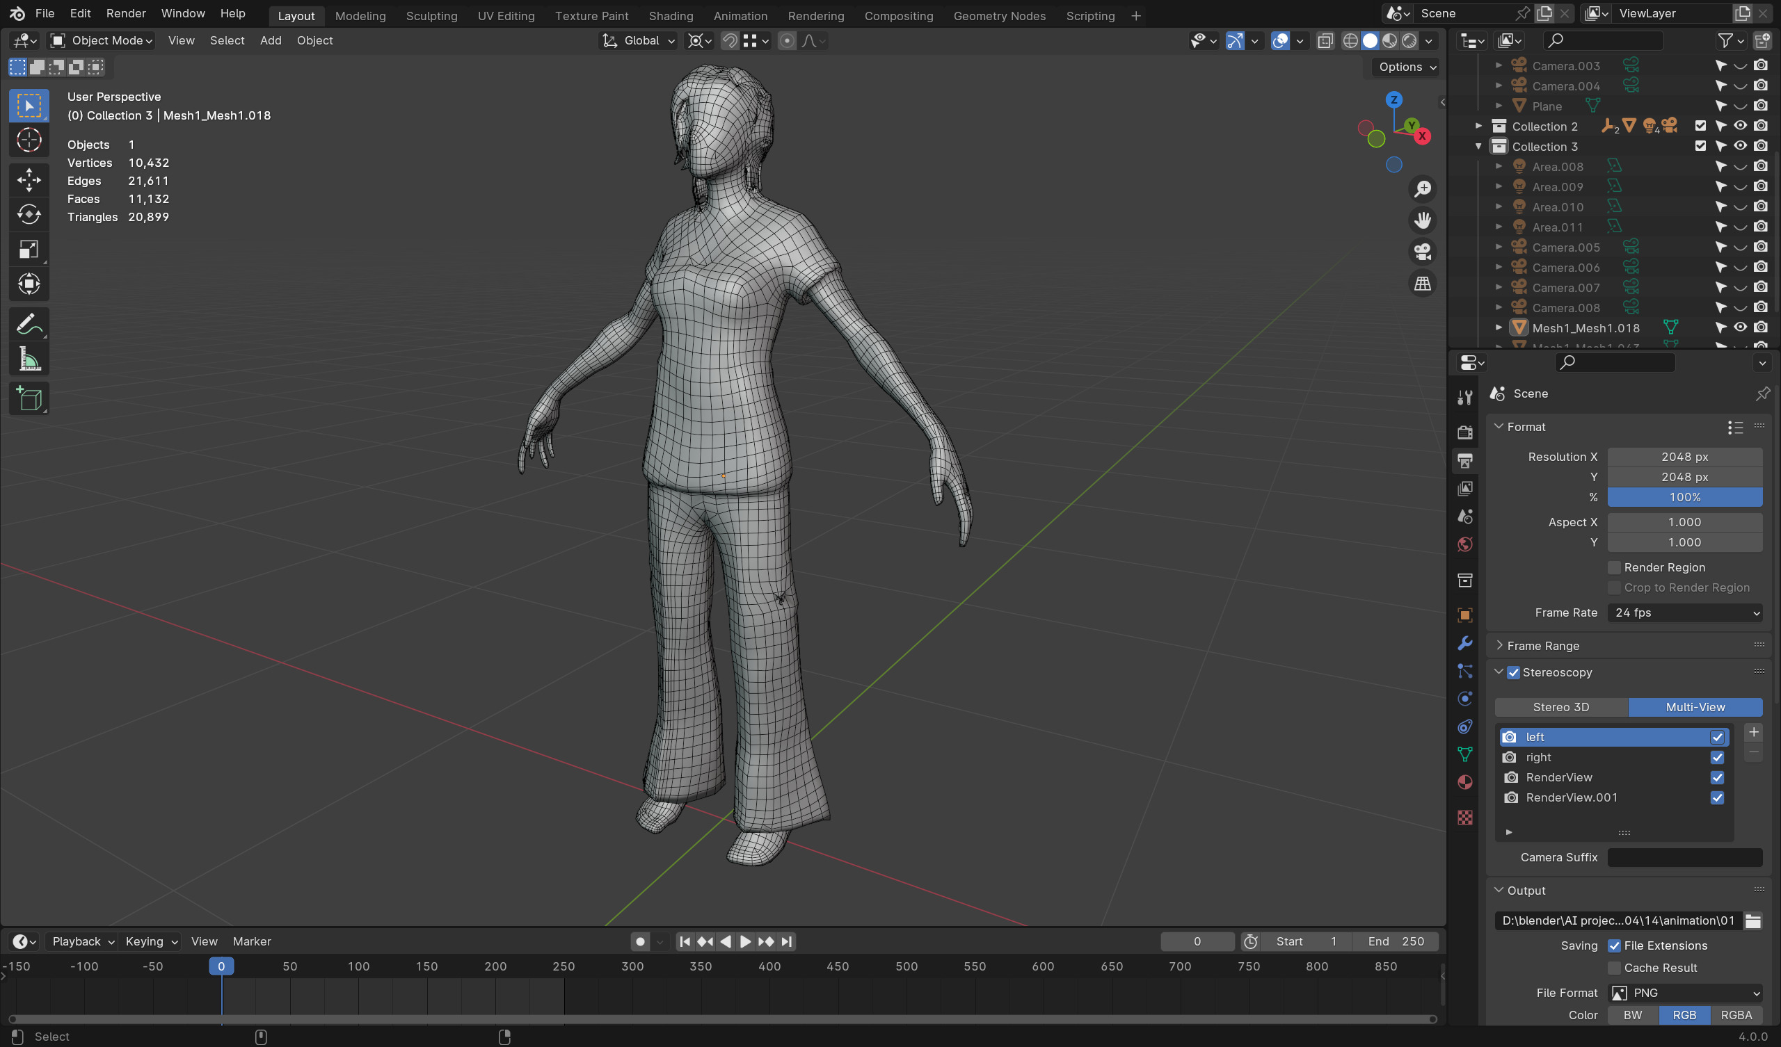Viewport: 1781px width, 1047px height.
Task: Open the Material properties tab
Action: tap(1464, 782)
